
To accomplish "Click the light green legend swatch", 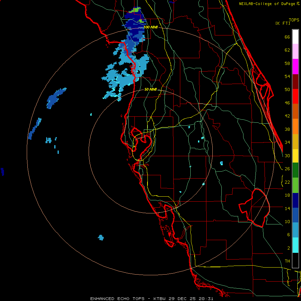I will (295, 185).
